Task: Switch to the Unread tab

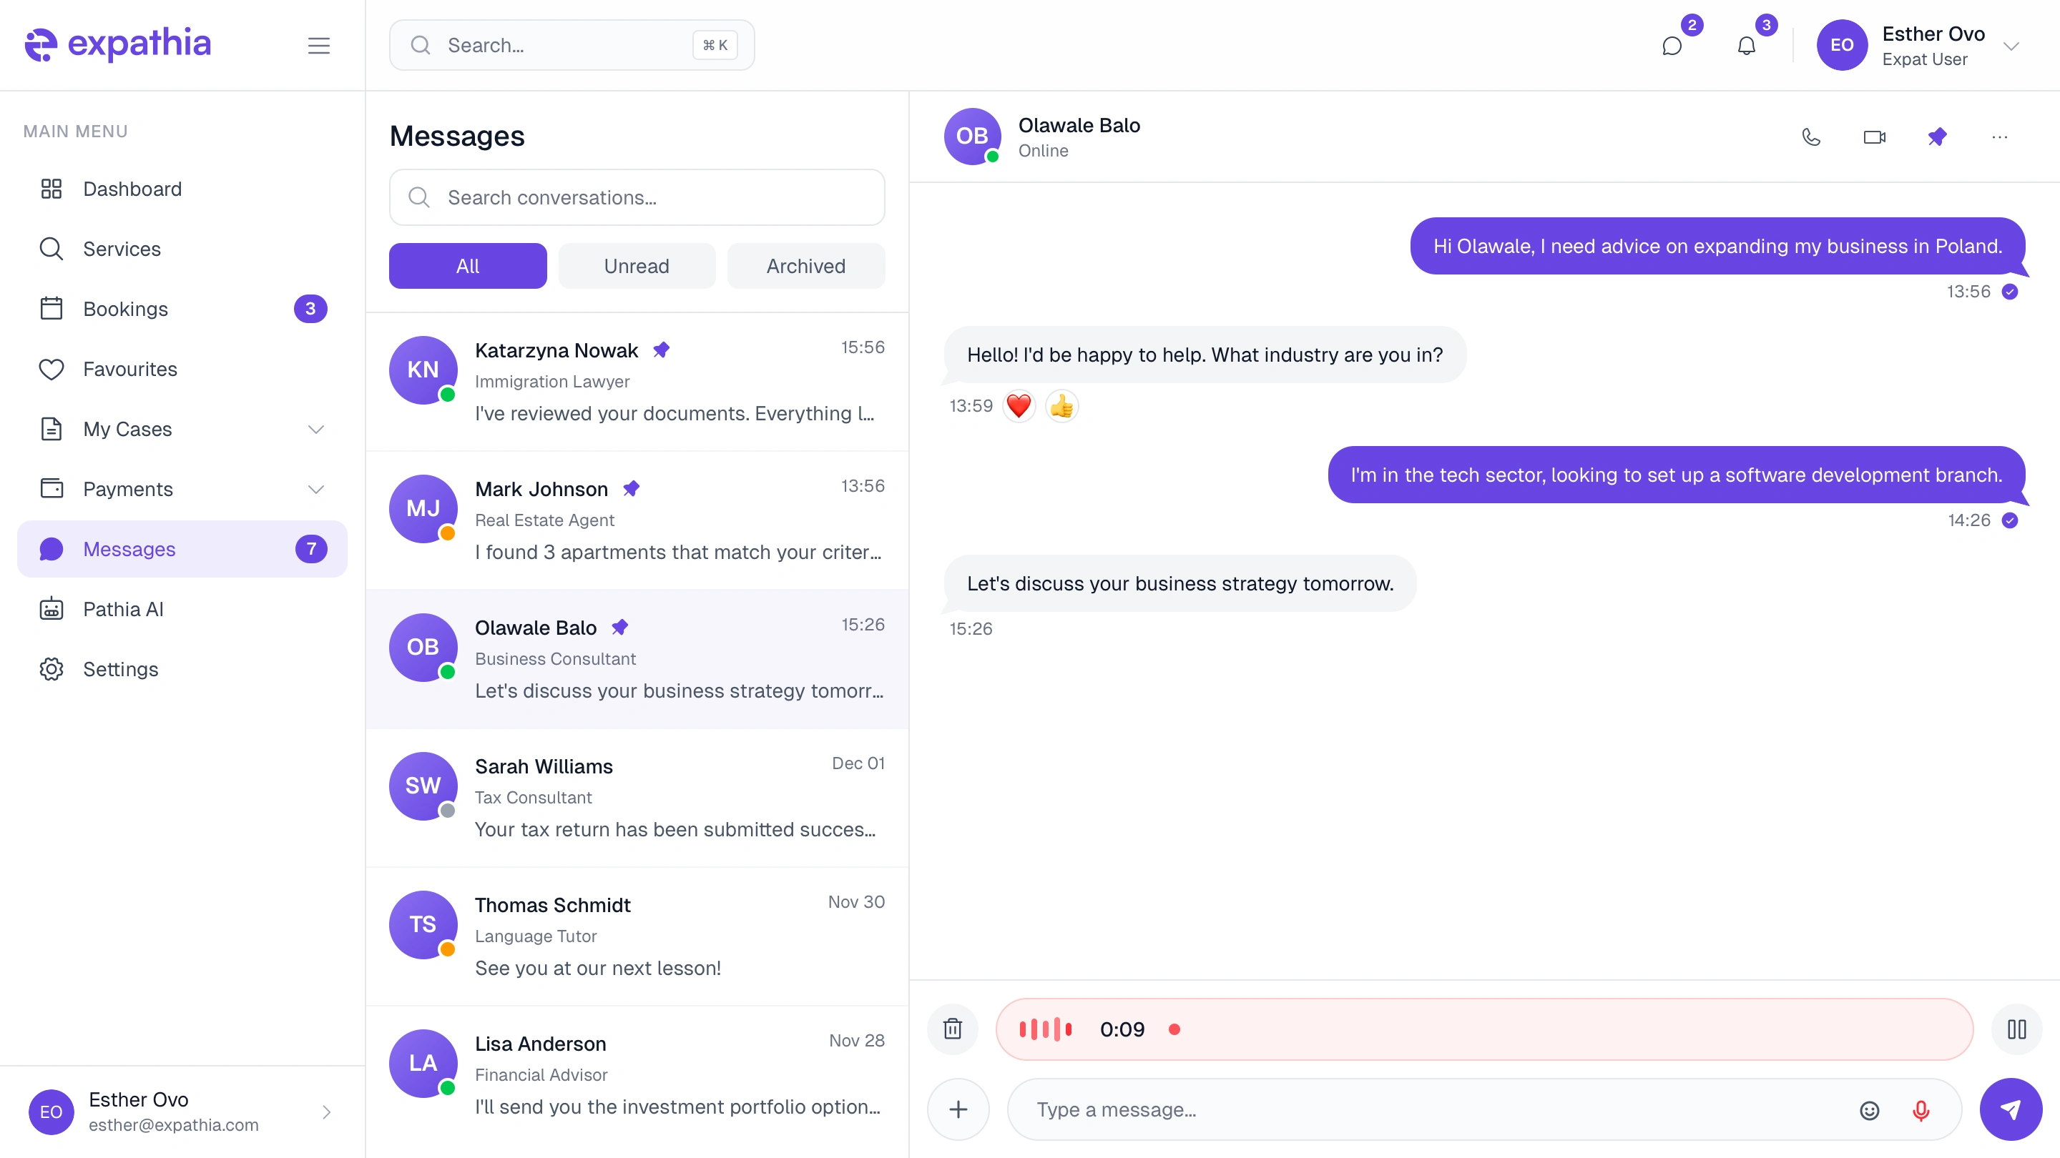Action: click(x=636, y=266)
